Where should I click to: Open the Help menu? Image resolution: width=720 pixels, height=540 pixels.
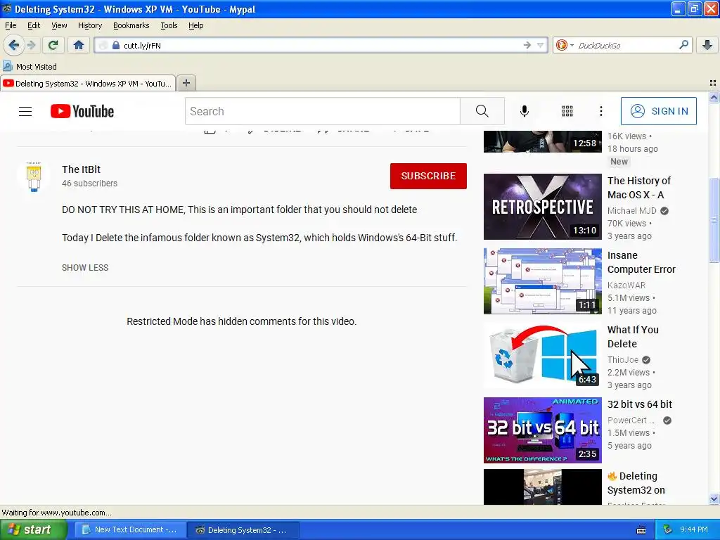coord(196,25)
